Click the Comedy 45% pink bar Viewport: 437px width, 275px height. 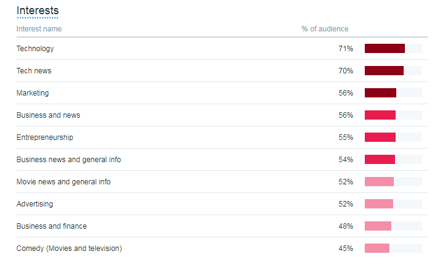(x=377, y=248)
